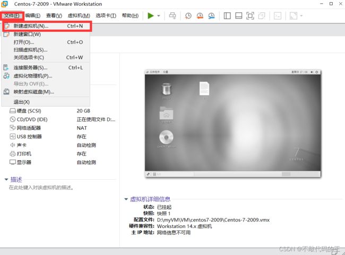Screen dimensions: 345x255
Task: Click the VMware app icon in title bar
Action: (4, 4)
